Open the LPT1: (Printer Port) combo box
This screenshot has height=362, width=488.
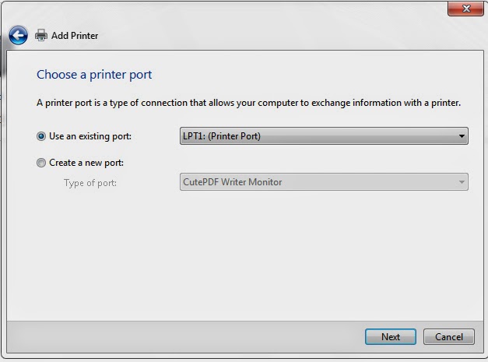pos(324,135)
